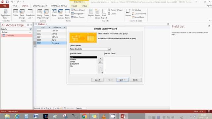
Task: Close the Field List pane
Action: coord(209,26)
